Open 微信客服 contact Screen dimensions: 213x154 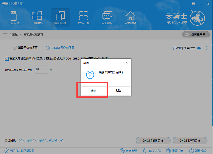(x=128, y=151)
